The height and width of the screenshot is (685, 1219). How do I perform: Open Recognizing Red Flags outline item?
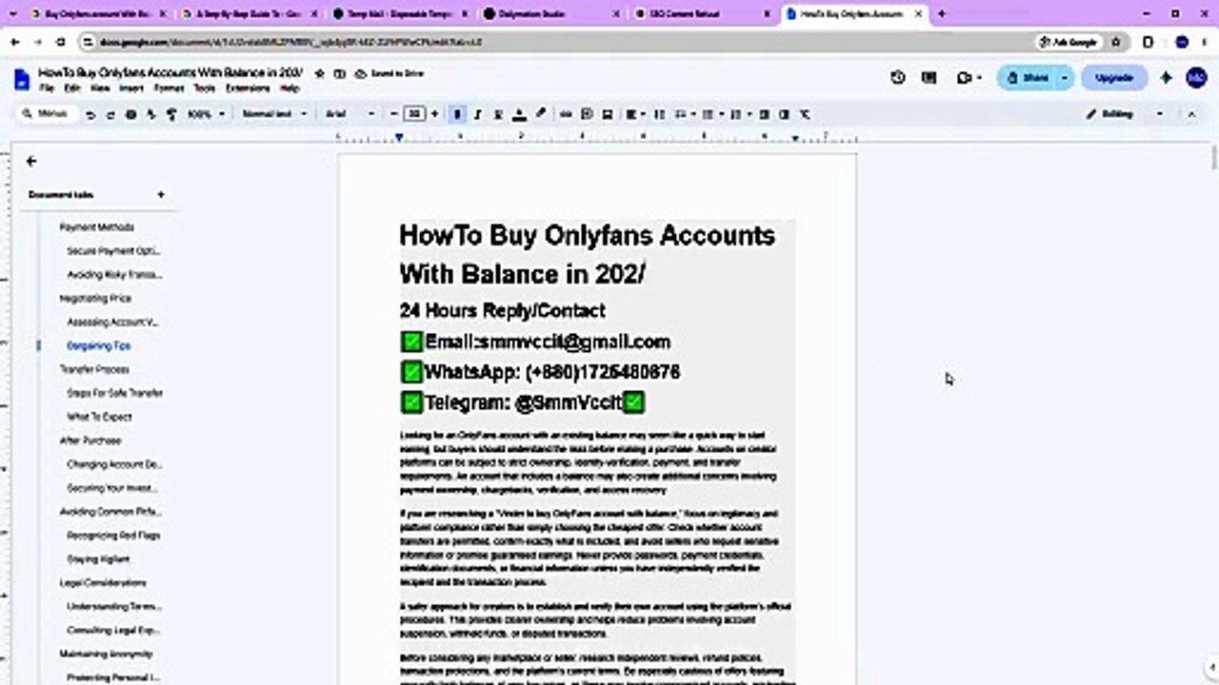pyautogui.click(x=113, y=536)
